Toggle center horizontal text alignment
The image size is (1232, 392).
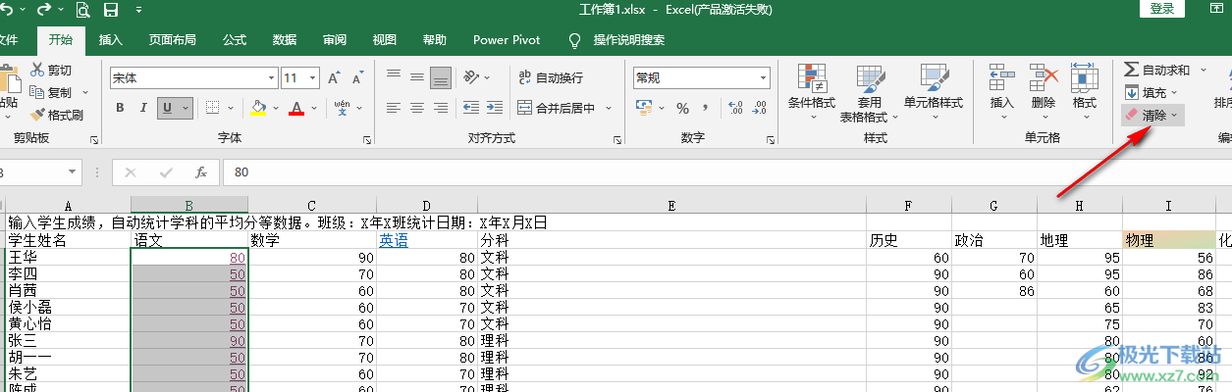click(x=416, y=108)
